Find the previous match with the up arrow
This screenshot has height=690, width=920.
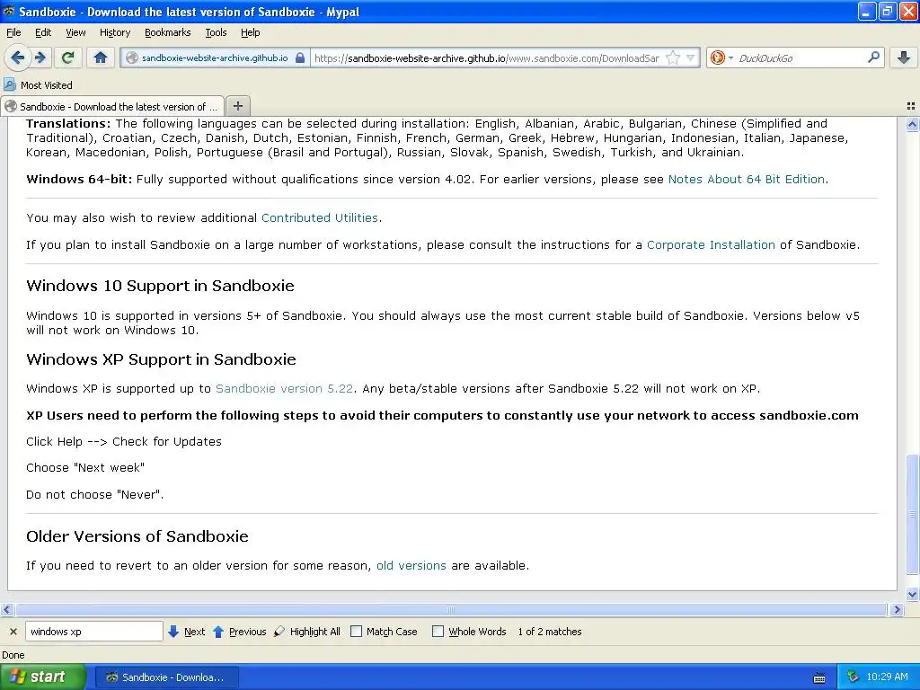239,632
